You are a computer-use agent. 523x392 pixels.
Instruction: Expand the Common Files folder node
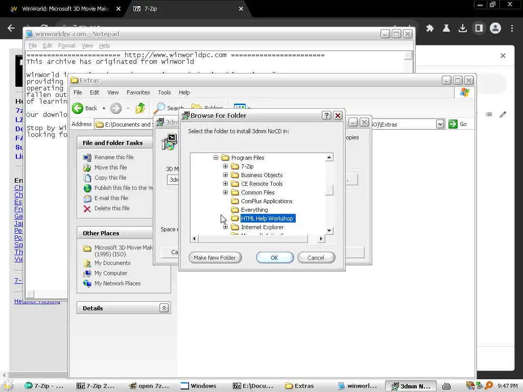click(225, 192)
